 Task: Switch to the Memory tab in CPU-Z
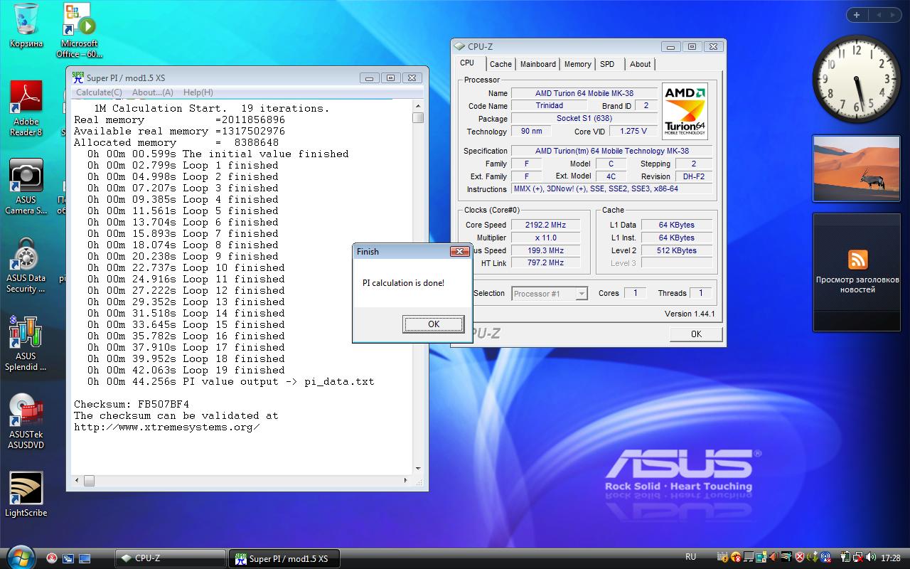pyautogui.click(x=578, y=64)
